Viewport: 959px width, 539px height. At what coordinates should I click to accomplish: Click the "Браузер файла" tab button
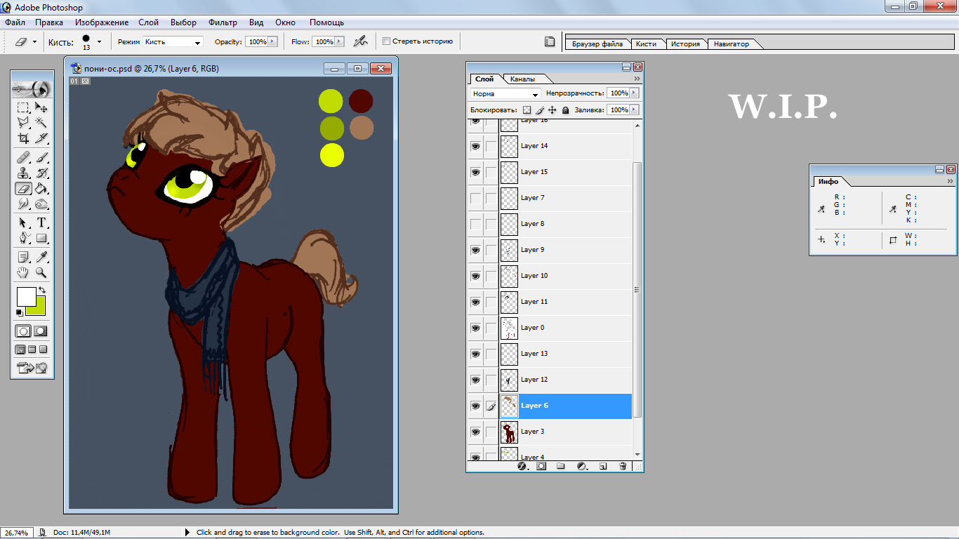click(x=597, y=44)
